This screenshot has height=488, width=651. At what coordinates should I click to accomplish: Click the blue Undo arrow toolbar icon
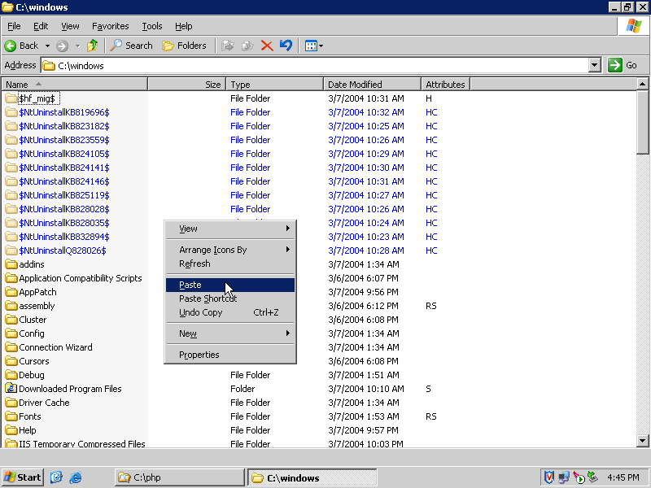point(285,46)
